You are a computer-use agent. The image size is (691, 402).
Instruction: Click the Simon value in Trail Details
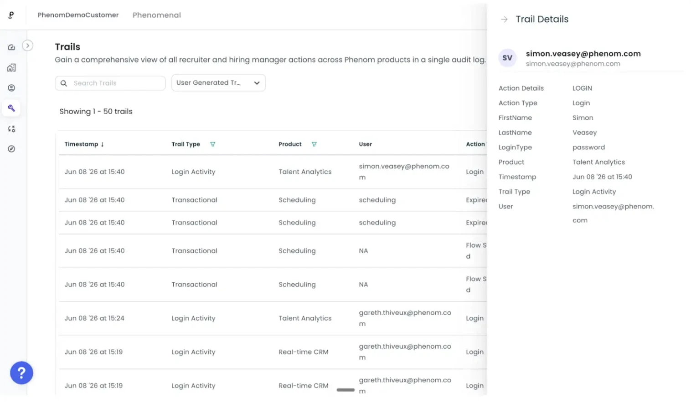pyautogui.click(x=583, y=118)
